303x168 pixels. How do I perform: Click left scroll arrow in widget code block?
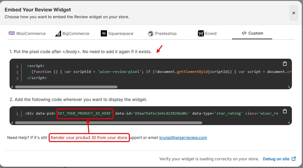pyautogui.click(x=12, y=123)
